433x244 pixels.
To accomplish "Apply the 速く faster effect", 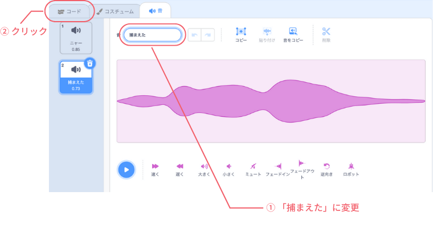I will (155, 170).
